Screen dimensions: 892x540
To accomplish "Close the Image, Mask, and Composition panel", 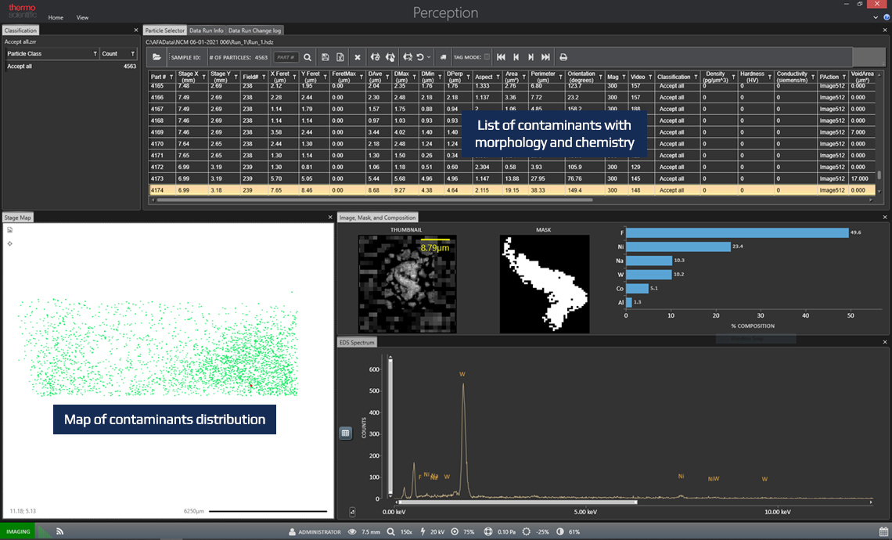I will (885, 218).
